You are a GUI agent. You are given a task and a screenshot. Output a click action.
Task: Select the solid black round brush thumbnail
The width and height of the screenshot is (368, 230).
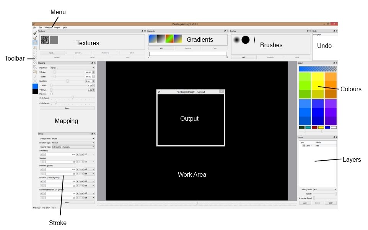pyautogui.click(x=246, y=40)
